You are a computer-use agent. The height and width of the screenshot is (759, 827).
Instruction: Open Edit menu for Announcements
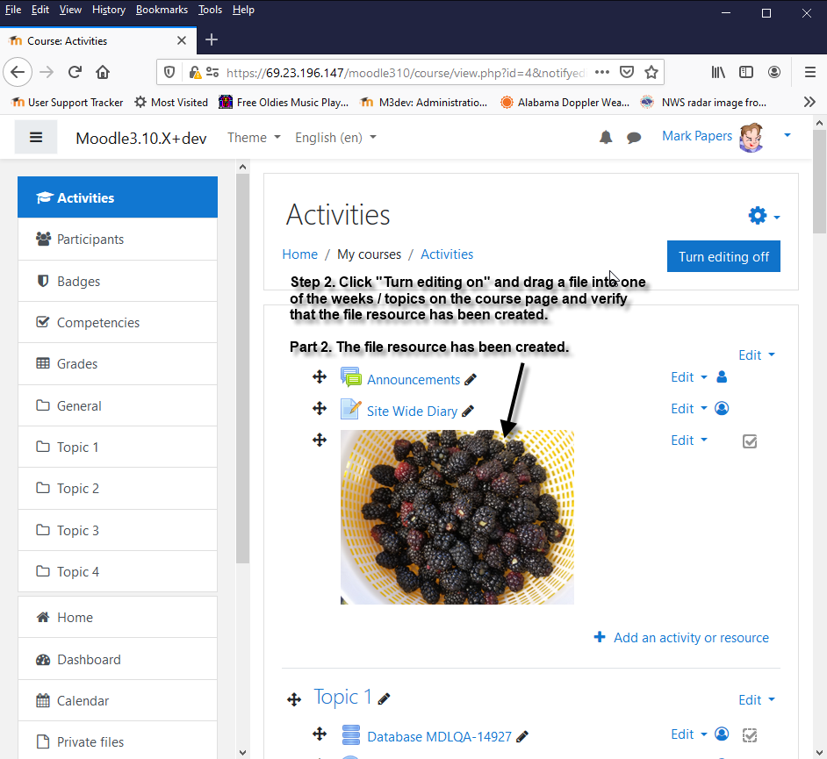click(x=689, y=377)
